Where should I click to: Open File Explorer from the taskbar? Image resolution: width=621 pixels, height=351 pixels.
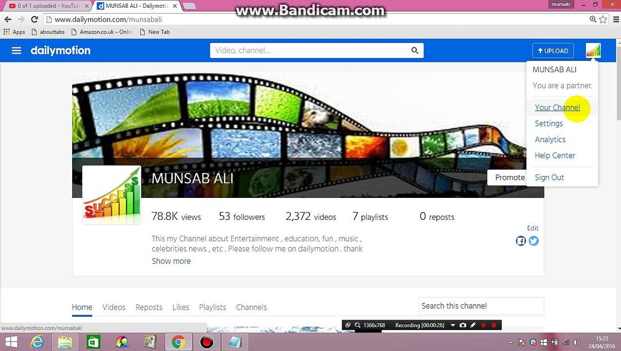pyautogui.click(x=65, y=342)
